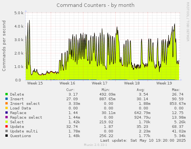Image resolution: width=191 pixels, height=149 pixels.
Task: Click Questions current value 1.48k
Action: [74, 136]
